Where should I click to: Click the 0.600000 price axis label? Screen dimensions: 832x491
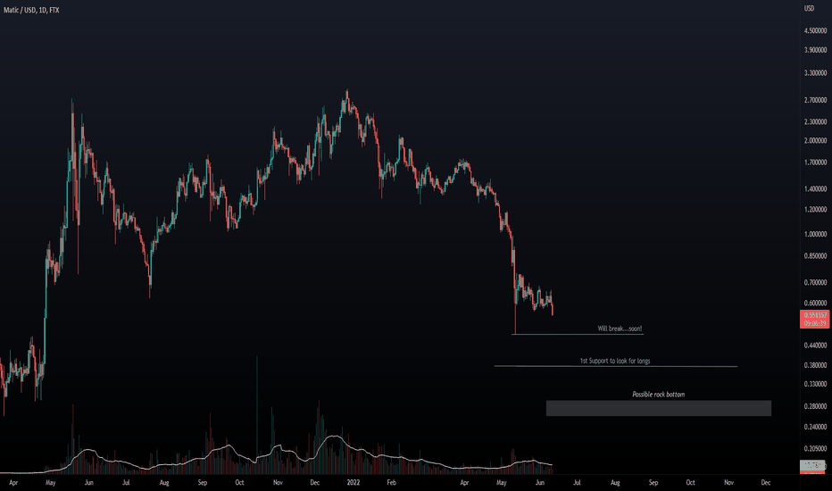815,304
